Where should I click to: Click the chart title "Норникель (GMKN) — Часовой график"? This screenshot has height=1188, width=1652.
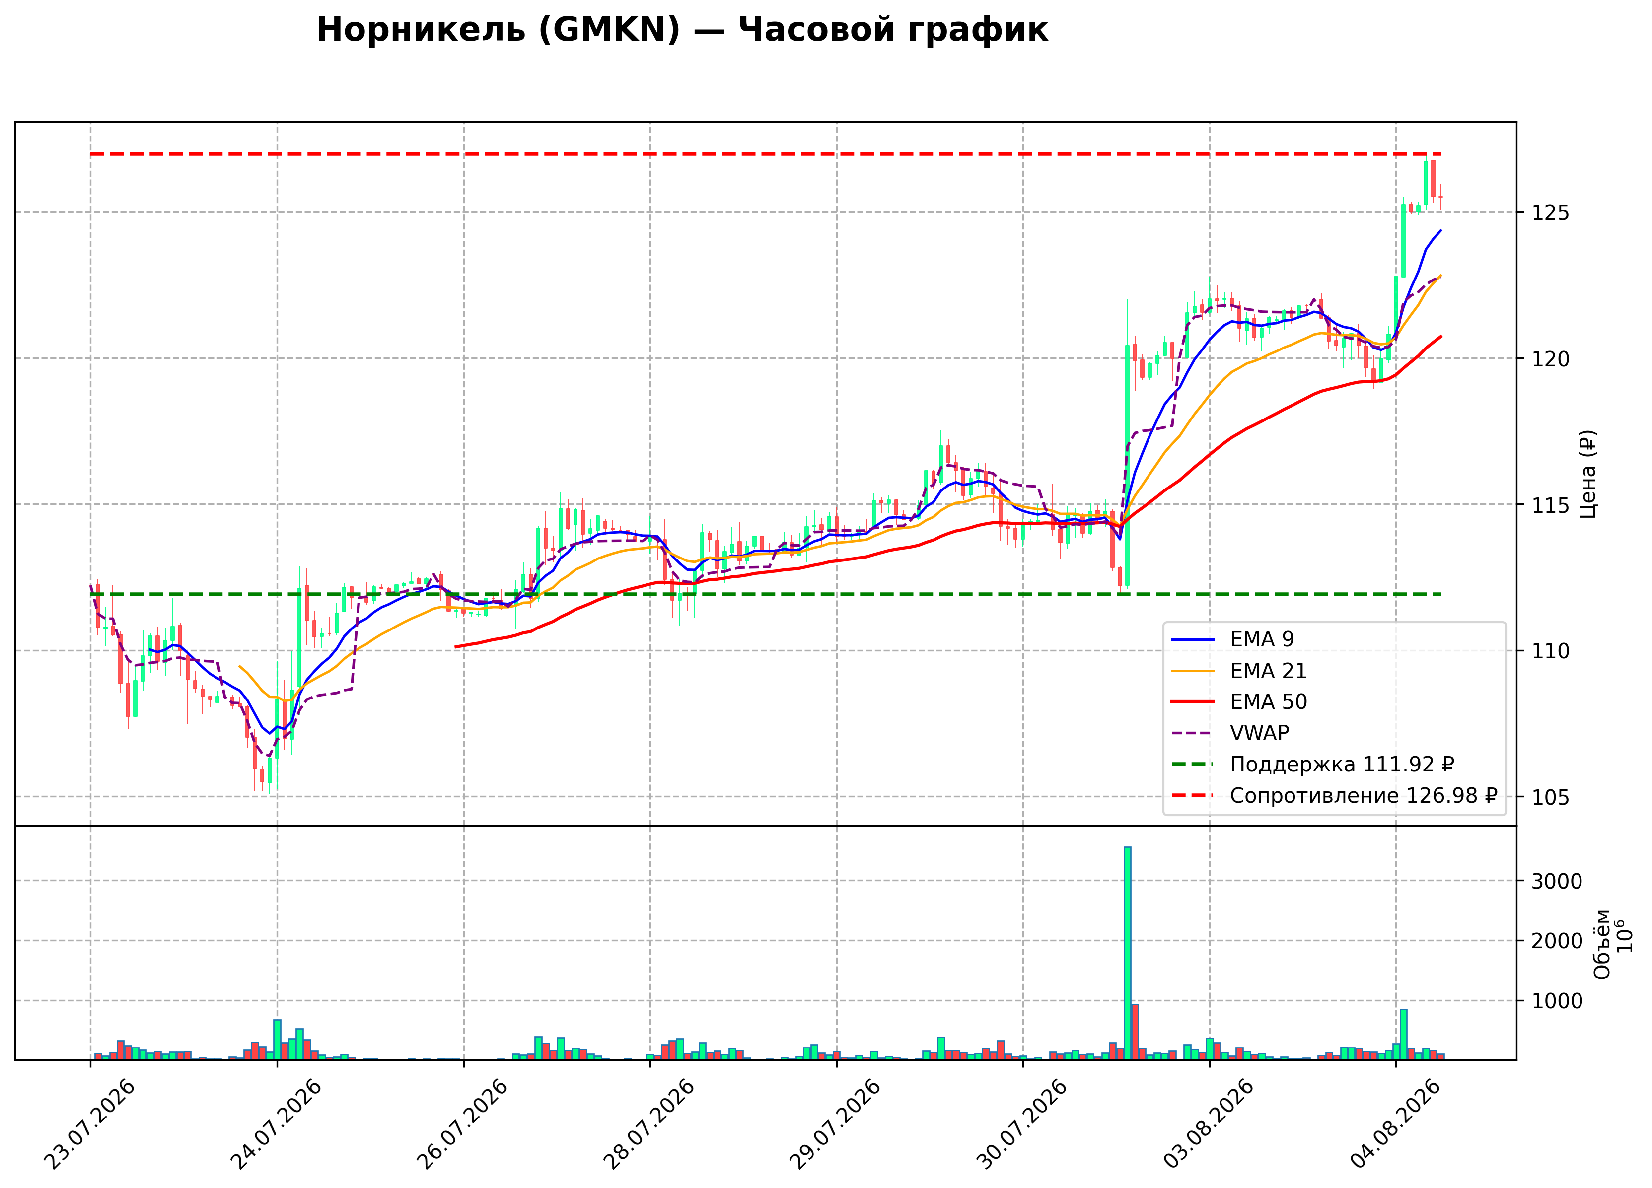tap(682, 31)
